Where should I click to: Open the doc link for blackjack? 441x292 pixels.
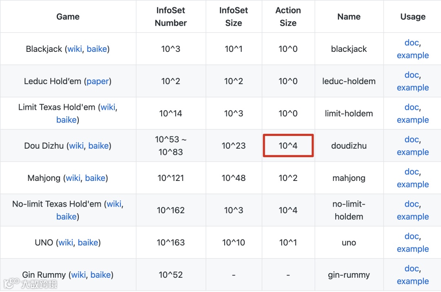pos(412,42)
